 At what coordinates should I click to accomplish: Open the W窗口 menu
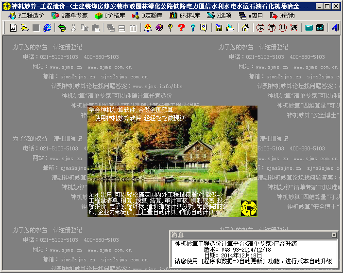coord(251,16)
